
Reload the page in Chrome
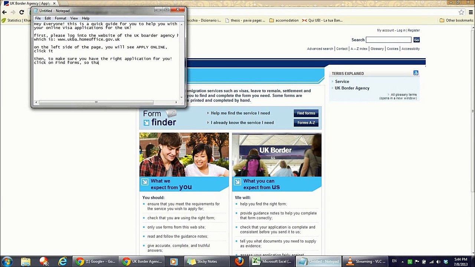pyautogui.click(x=22, y=12)
